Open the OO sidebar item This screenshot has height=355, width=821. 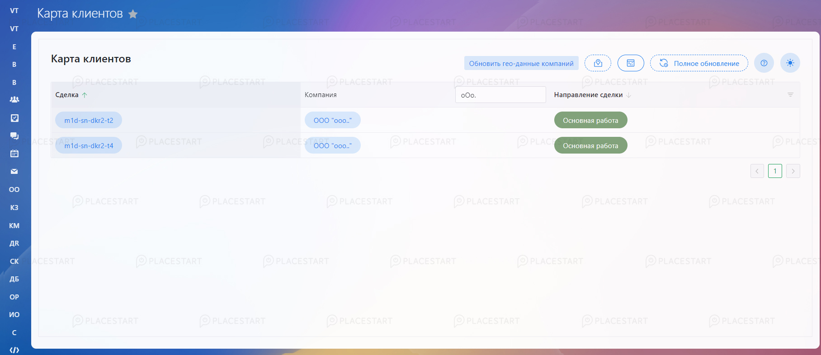pyautogui.click(x=14, y=190)
